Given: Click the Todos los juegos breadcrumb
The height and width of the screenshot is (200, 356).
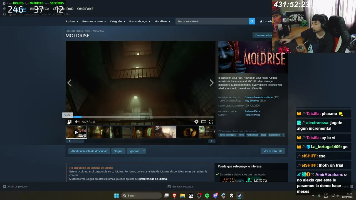Looking at the screenshot, I should (74, 31).
